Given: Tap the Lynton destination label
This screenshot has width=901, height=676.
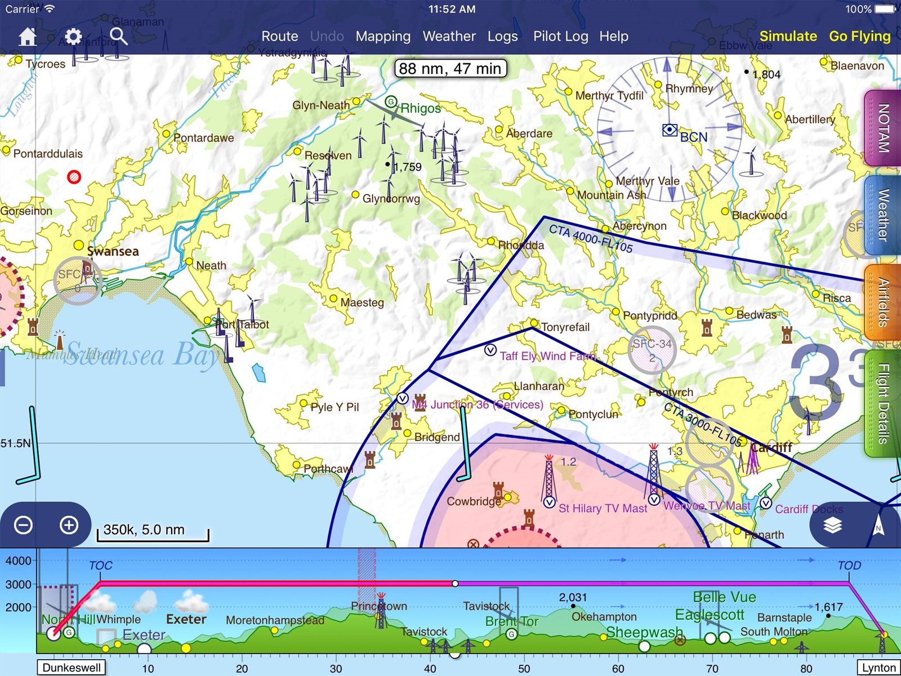Looking at the screenshot, I should click(878, 668).
